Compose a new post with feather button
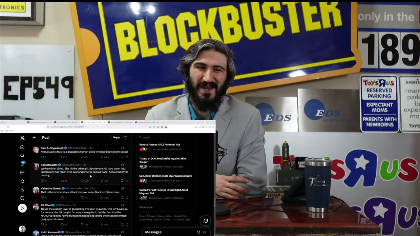 click(22, 208)
